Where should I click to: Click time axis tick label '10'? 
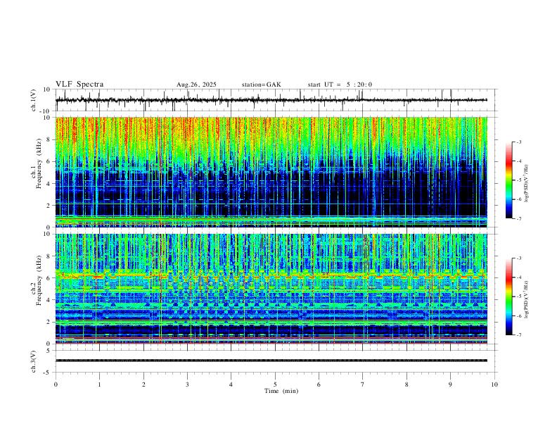pos(494,385)
